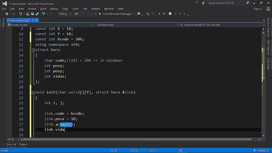Image resolution: width=272 pixels, height=153 pixels.
Task: Click on line "const int hcode = 206;"
Action: coord(59,39)
